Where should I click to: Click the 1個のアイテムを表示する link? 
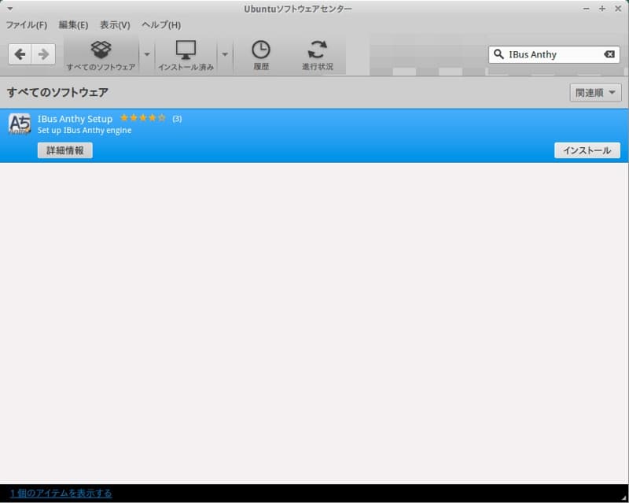coord(61,493)
